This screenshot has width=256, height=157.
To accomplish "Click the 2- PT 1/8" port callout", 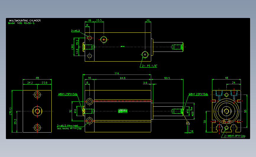I will click(x=149, y=66).
